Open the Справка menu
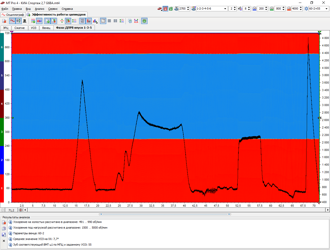Viewport: 330px width, 250px height. click(x=67, y=9)
